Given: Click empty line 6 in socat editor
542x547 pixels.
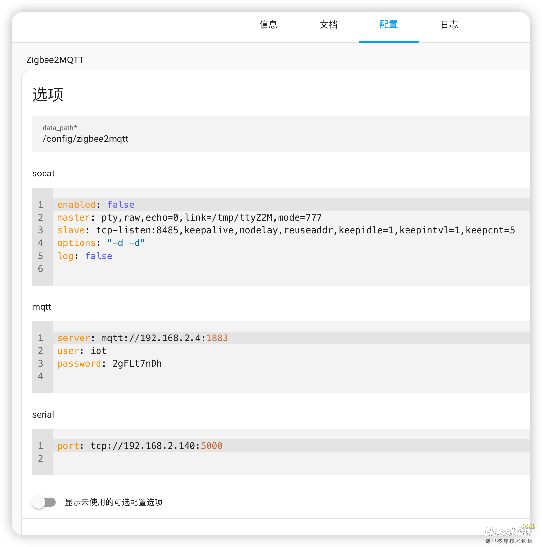Looking at the screenshot, I should pyautogui.click(x=292, y=269).
